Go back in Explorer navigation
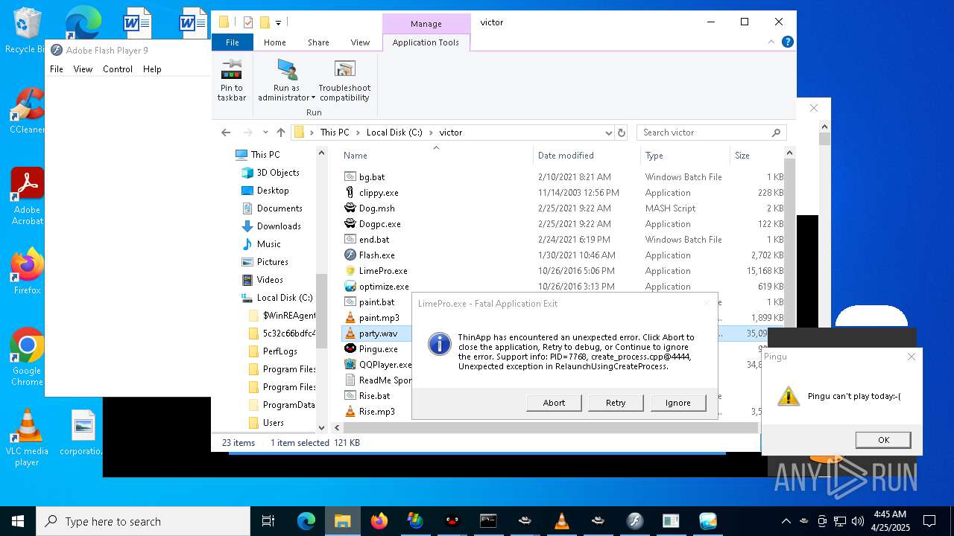 [x=226, y=133]
